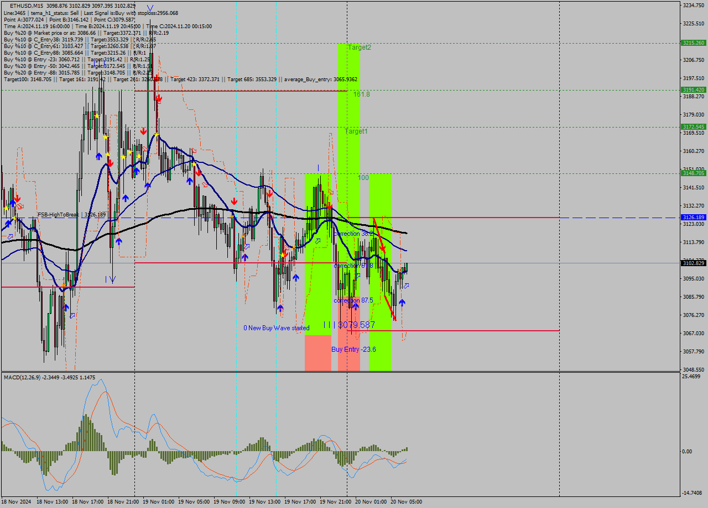Select the Buy %20 @ Entry -50 line

[x=78, y=66]
